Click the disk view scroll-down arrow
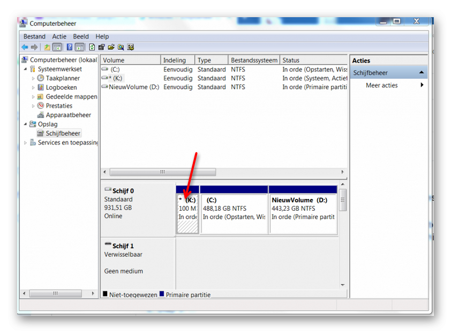This screenshot has height=333, width=451. tap(343, 285)
